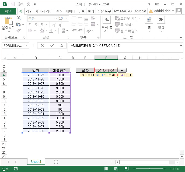This screenshot has width=185, height=172.
Task: Open Format as Table (표 서식) dropdown
Action: click(x=124, y=24)
